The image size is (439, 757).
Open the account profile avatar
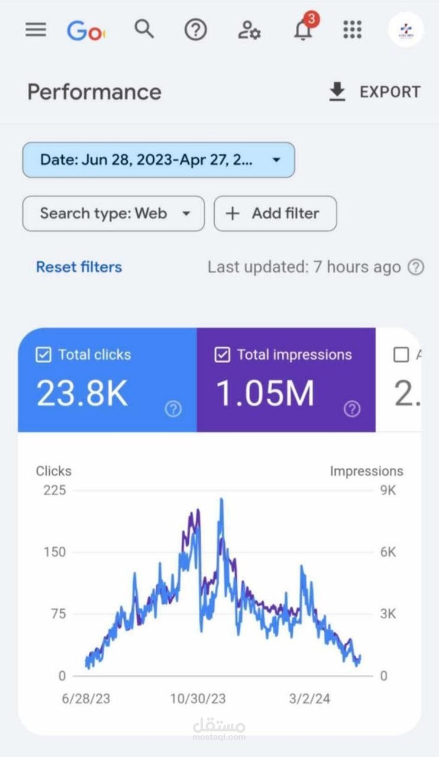point(406,30)
